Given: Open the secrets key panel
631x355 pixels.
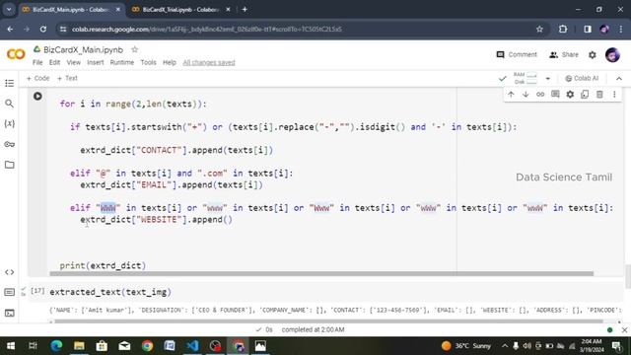Looking at the screenshot, I should click(9, 144).
